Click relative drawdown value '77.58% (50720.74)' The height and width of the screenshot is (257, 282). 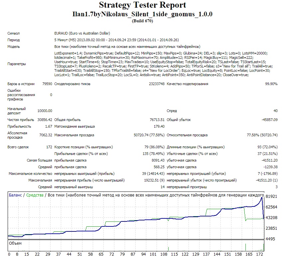tap(262, 135)
